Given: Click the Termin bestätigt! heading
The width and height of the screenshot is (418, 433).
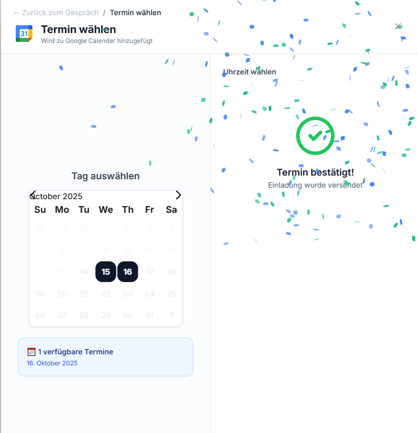Looking at the screenshot, I should pos(315,172).
